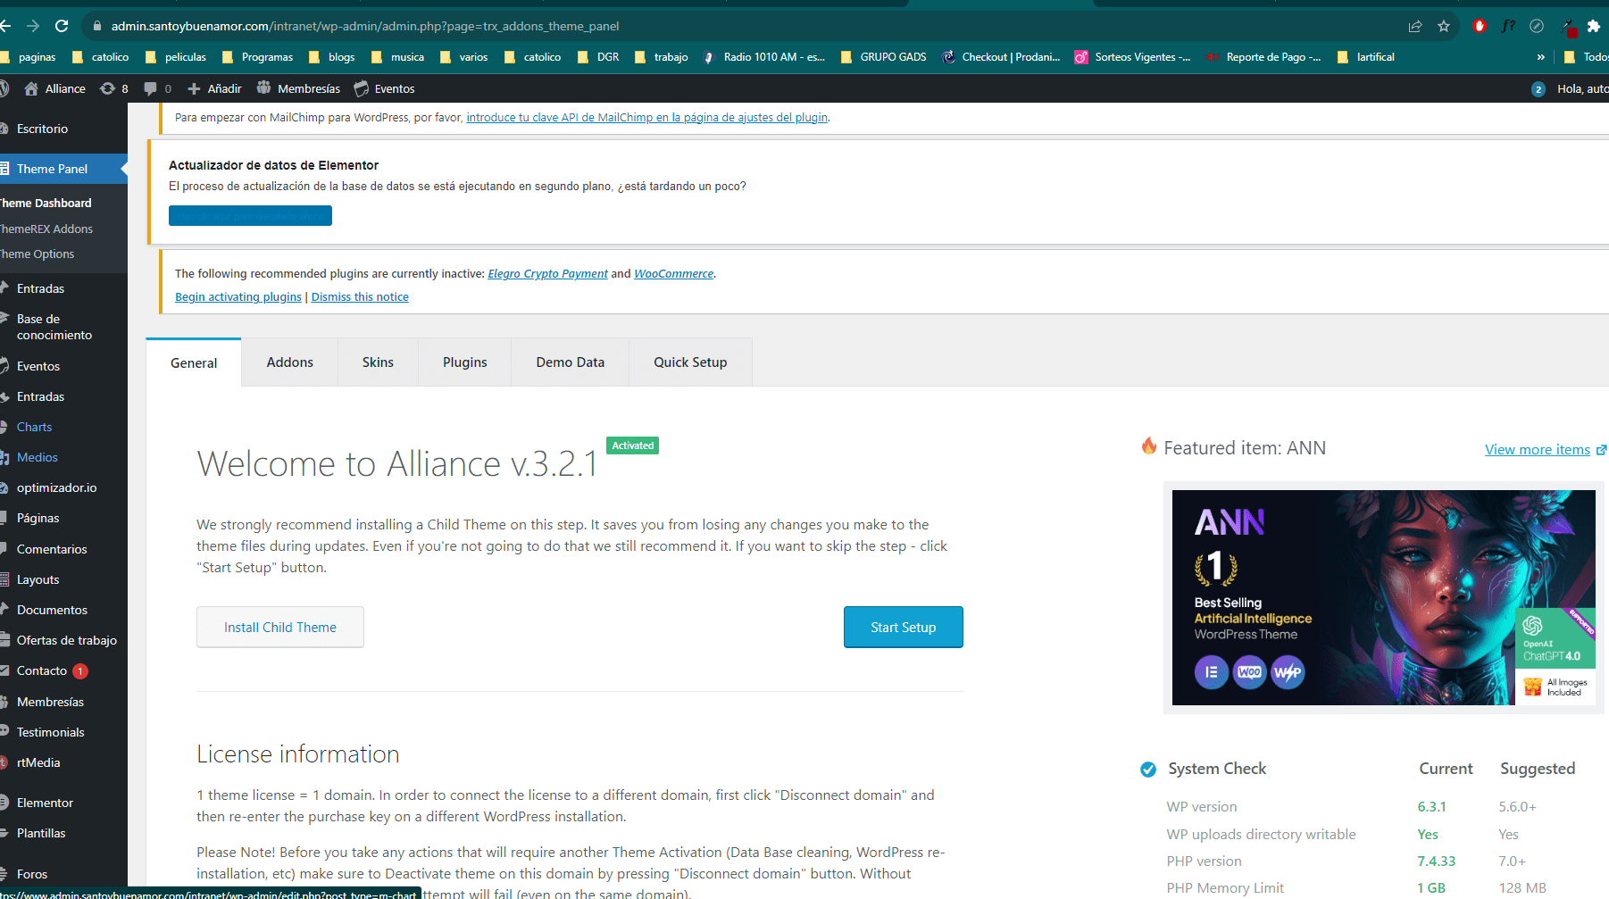
Task: Click the site lock icon in address bar
Action: point(96,26)
